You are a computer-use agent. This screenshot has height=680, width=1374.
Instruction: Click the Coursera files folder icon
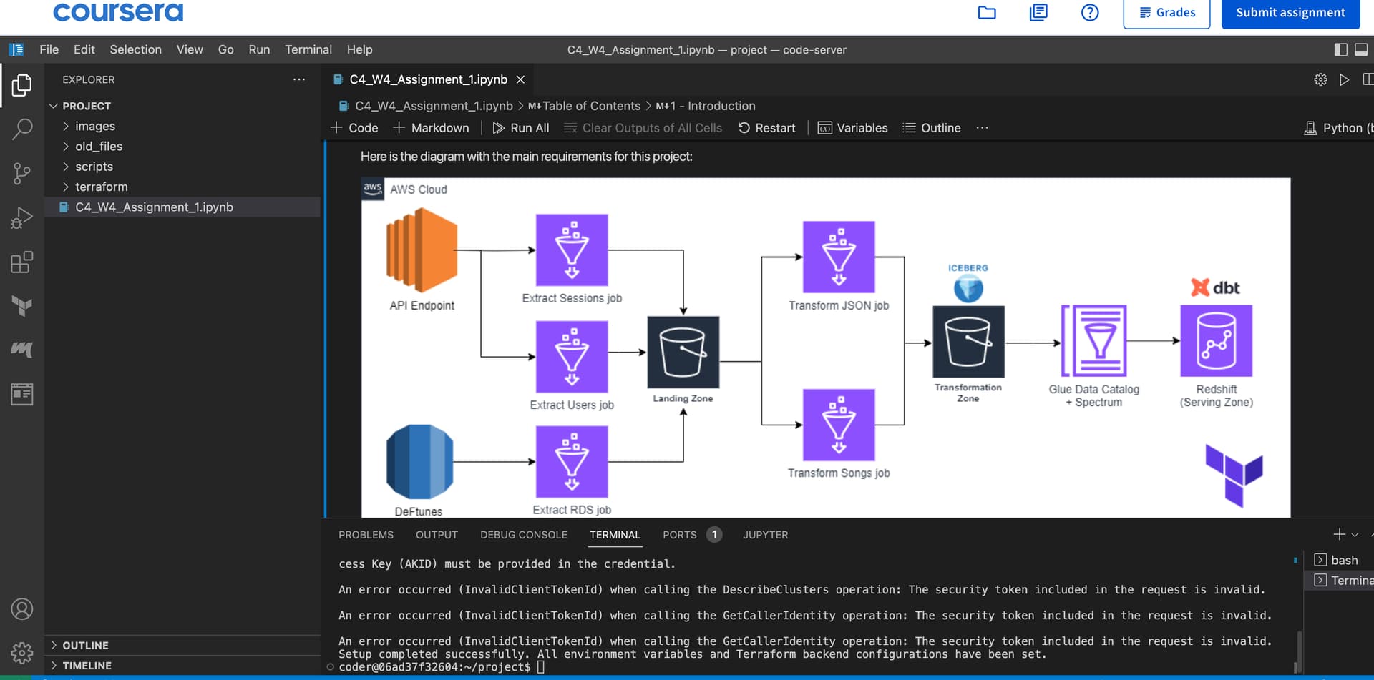pyautogui.click(x=987, y=12)
